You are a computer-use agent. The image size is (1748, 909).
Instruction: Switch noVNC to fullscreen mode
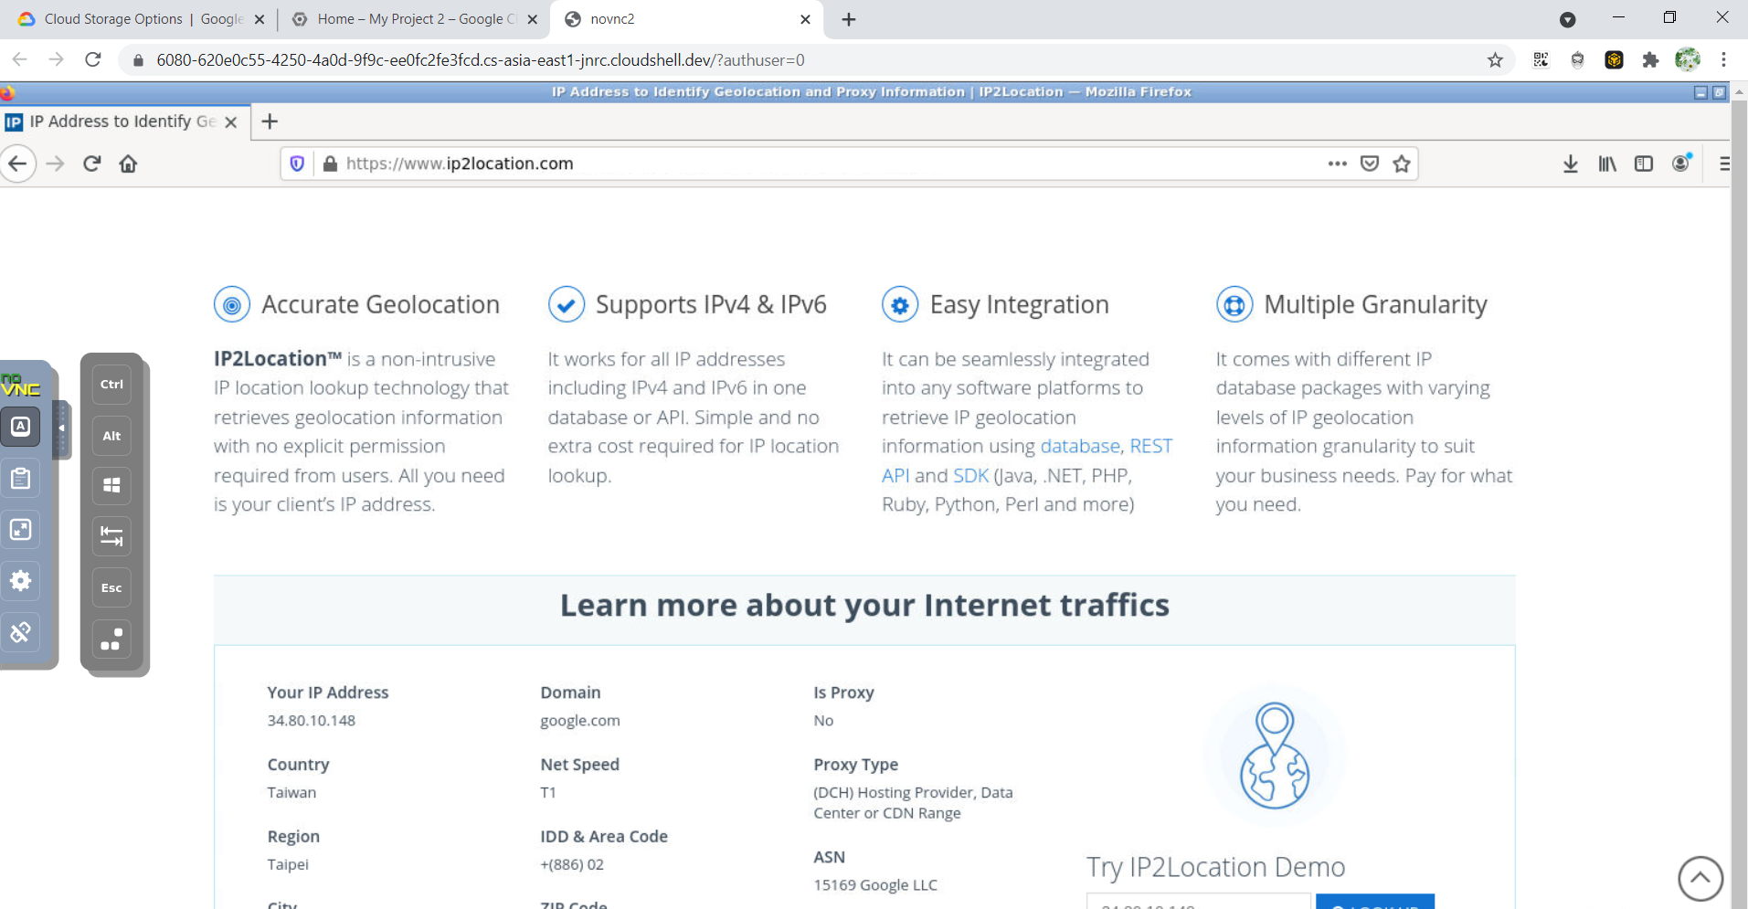click(20, 530)
